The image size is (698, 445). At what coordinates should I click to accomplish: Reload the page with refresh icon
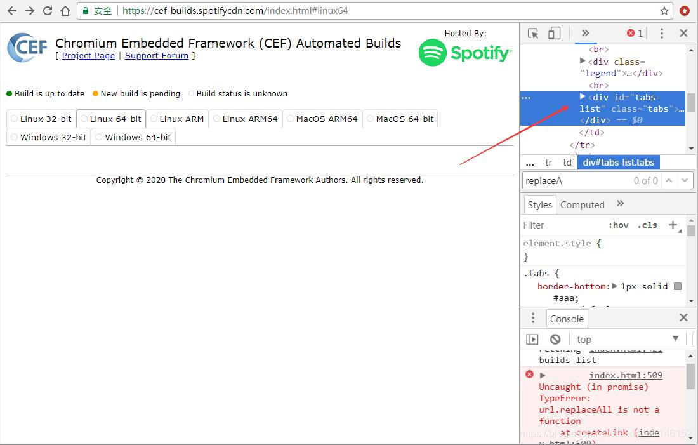(48, 11)
